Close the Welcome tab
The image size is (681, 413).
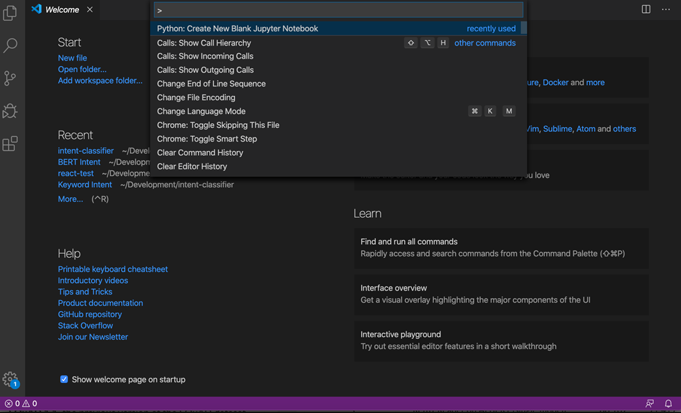(90, 10)
